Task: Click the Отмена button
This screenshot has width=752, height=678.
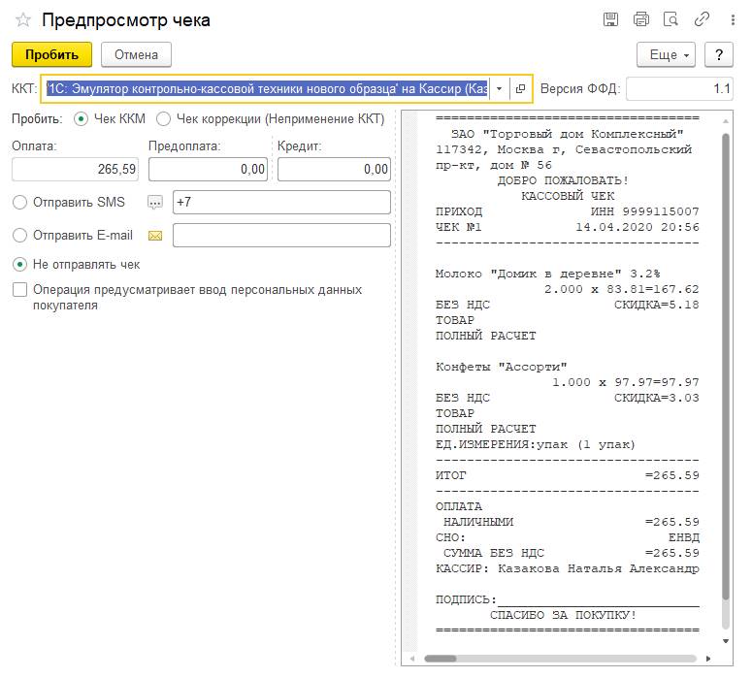Action: pyautogui.click(x=136, y=54)
